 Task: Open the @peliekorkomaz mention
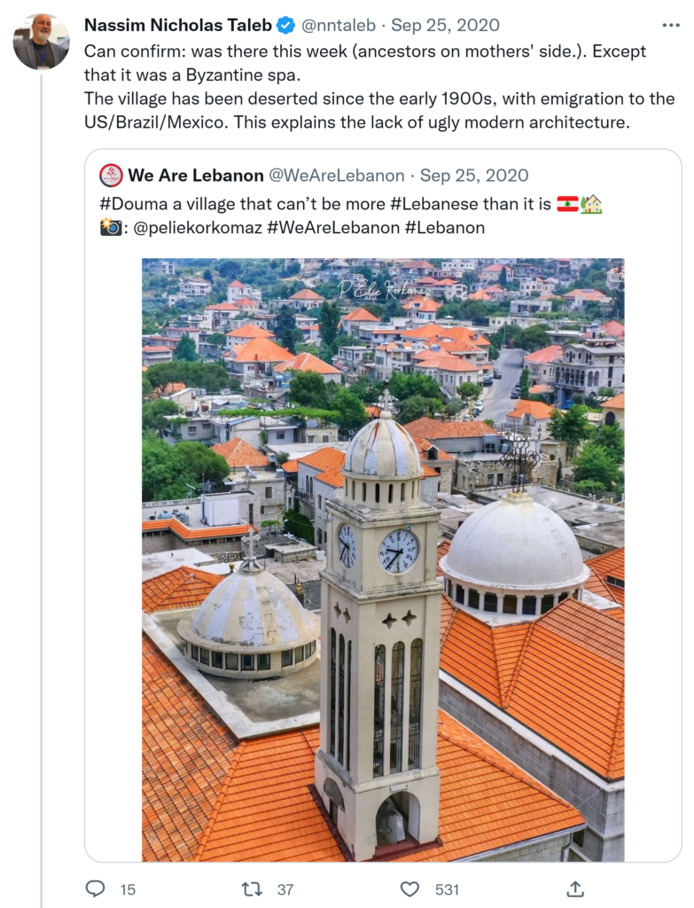coord(194,228)
